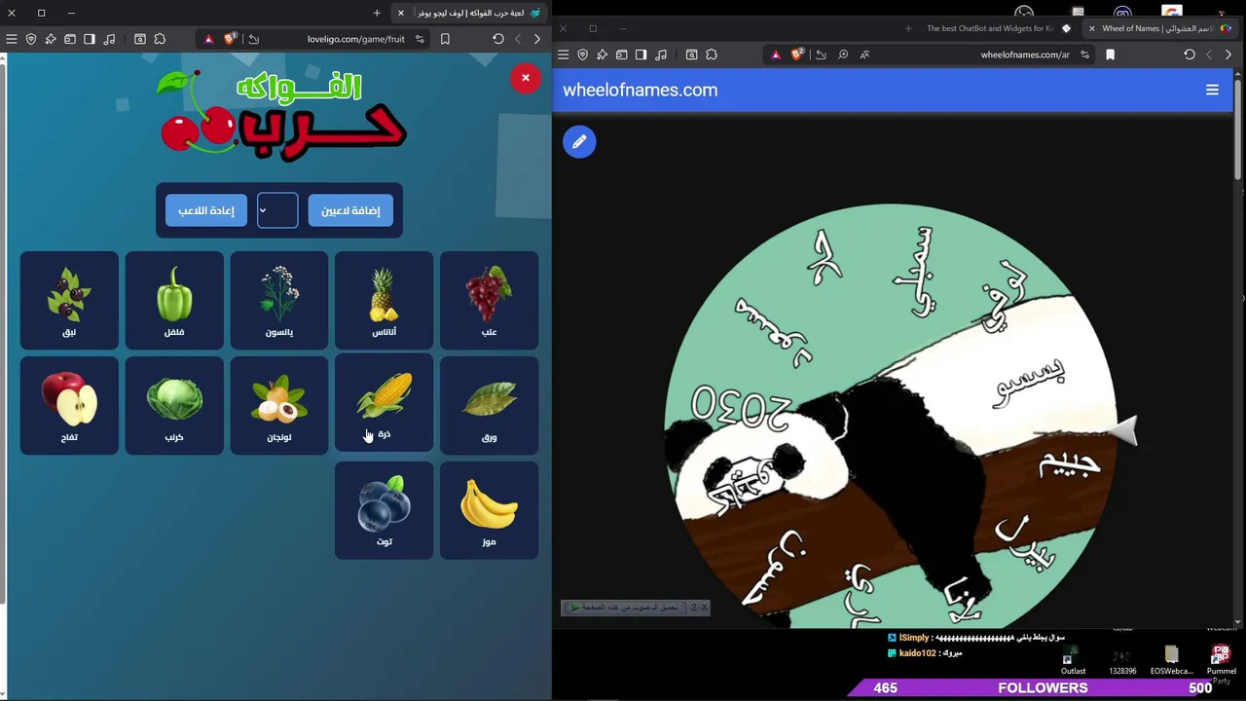Viewport: 1246px width, 701px height.
Task: Select the banana card موز
Action: (489, 510)
